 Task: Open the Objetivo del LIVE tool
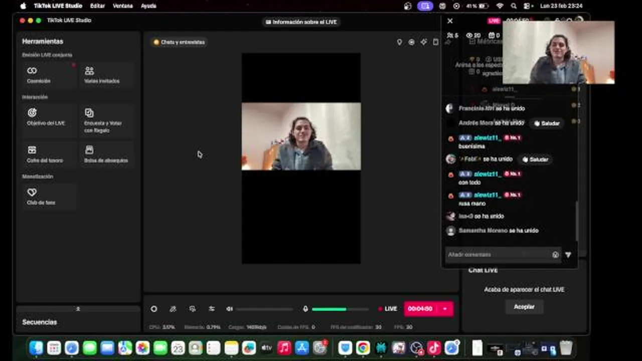pos(49,120)
